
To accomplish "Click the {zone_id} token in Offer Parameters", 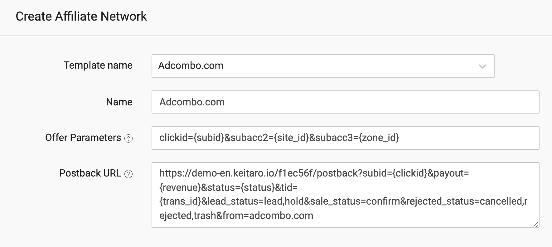I will pos(379,138).
